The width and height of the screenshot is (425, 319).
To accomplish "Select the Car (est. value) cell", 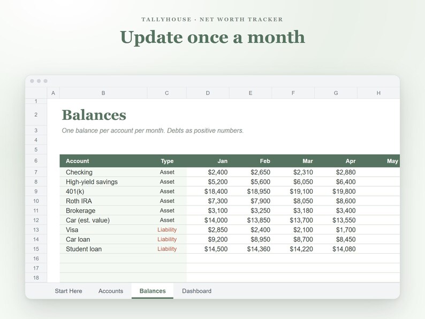I will [x=103, y=220].
